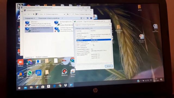Image resolution: width=174 pixels, height=98 pixels.
Task: Open the Backup file on desktop
Action: click(x=55, y=62)
